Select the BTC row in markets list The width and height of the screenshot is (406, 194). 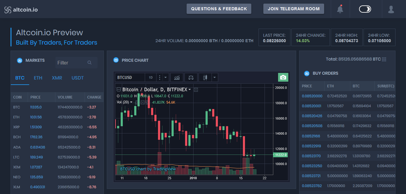point(57,107)
